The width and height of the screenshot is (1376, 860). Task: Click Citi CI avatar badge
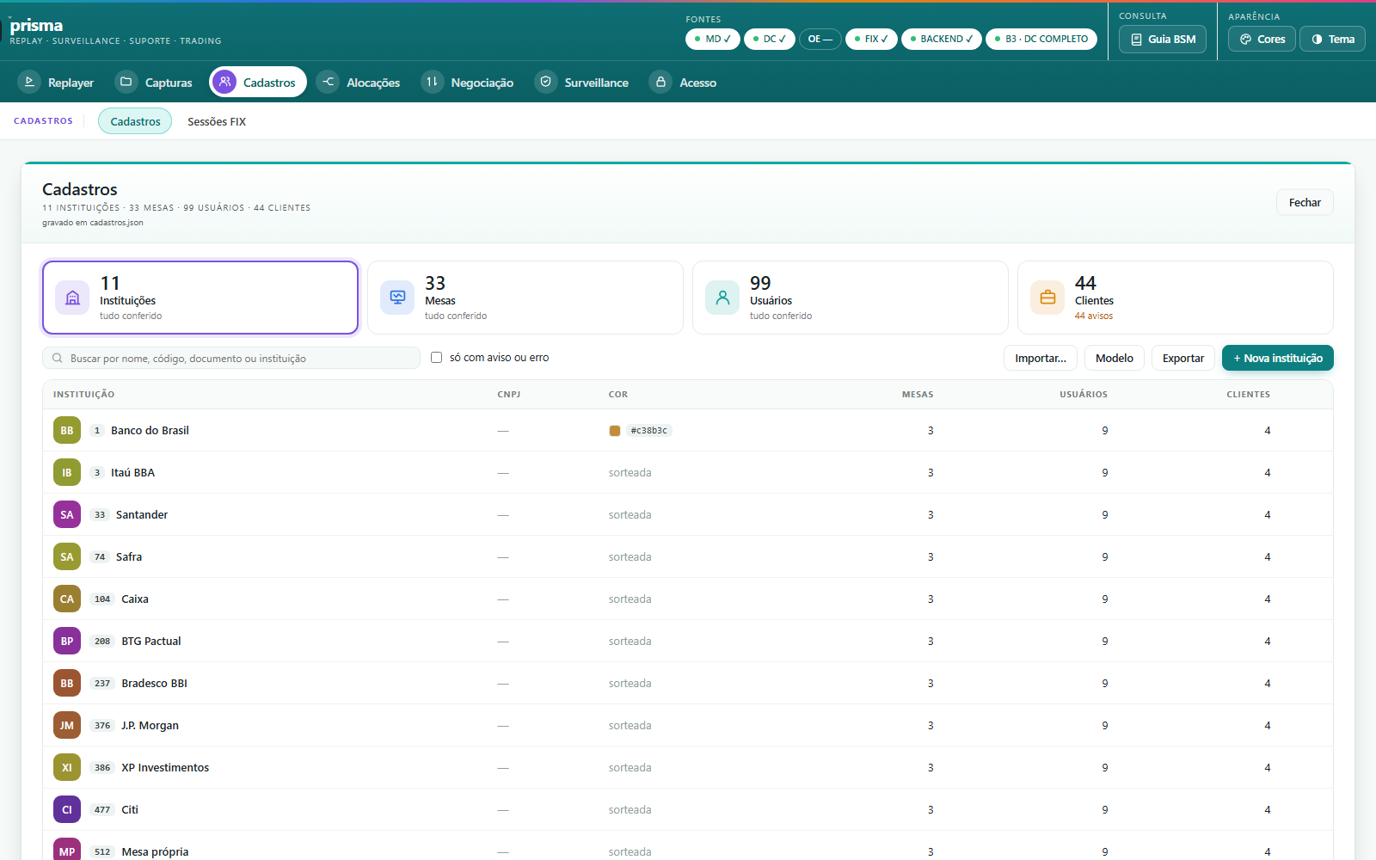pos(67,809)
